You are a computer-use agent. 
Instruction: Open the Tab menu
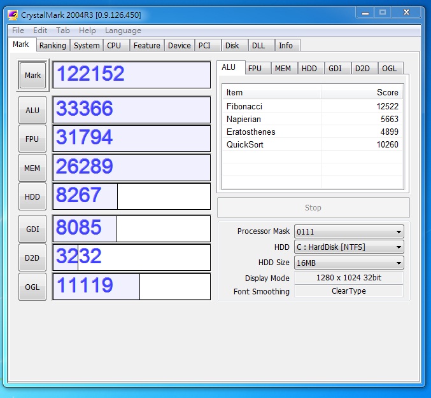[63, 31]
